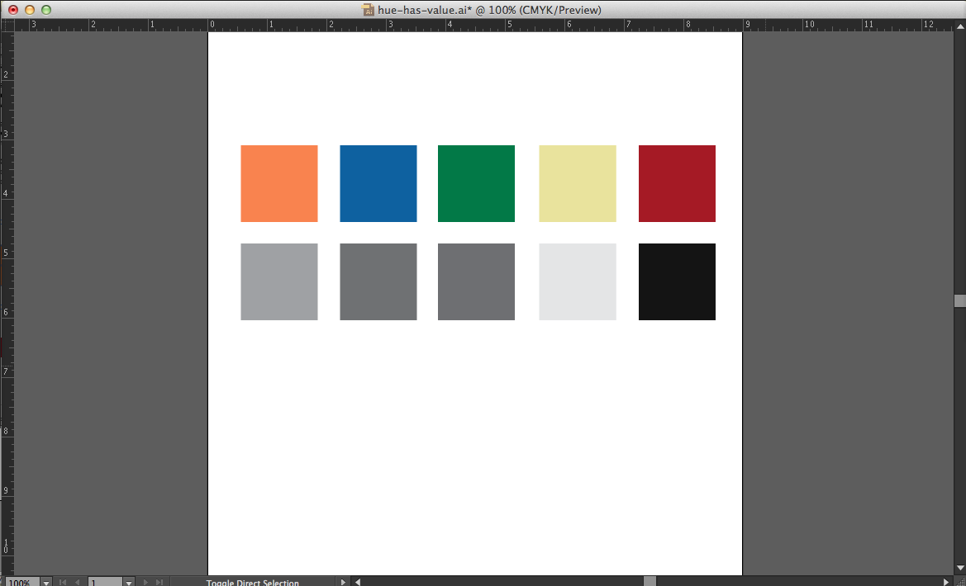Click the vertical scrollbar thumb
The width and height of the screenshot is (966, 586).
pos(959,300)
